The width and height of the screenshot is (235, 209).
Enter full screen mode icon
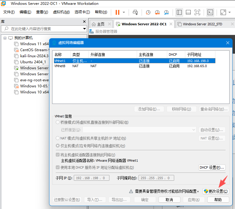[197, 12]
